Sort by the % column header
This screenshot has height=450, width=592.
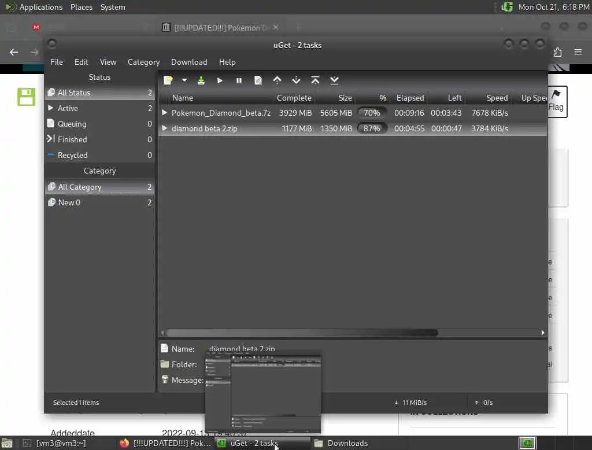[x=383, y=98]
